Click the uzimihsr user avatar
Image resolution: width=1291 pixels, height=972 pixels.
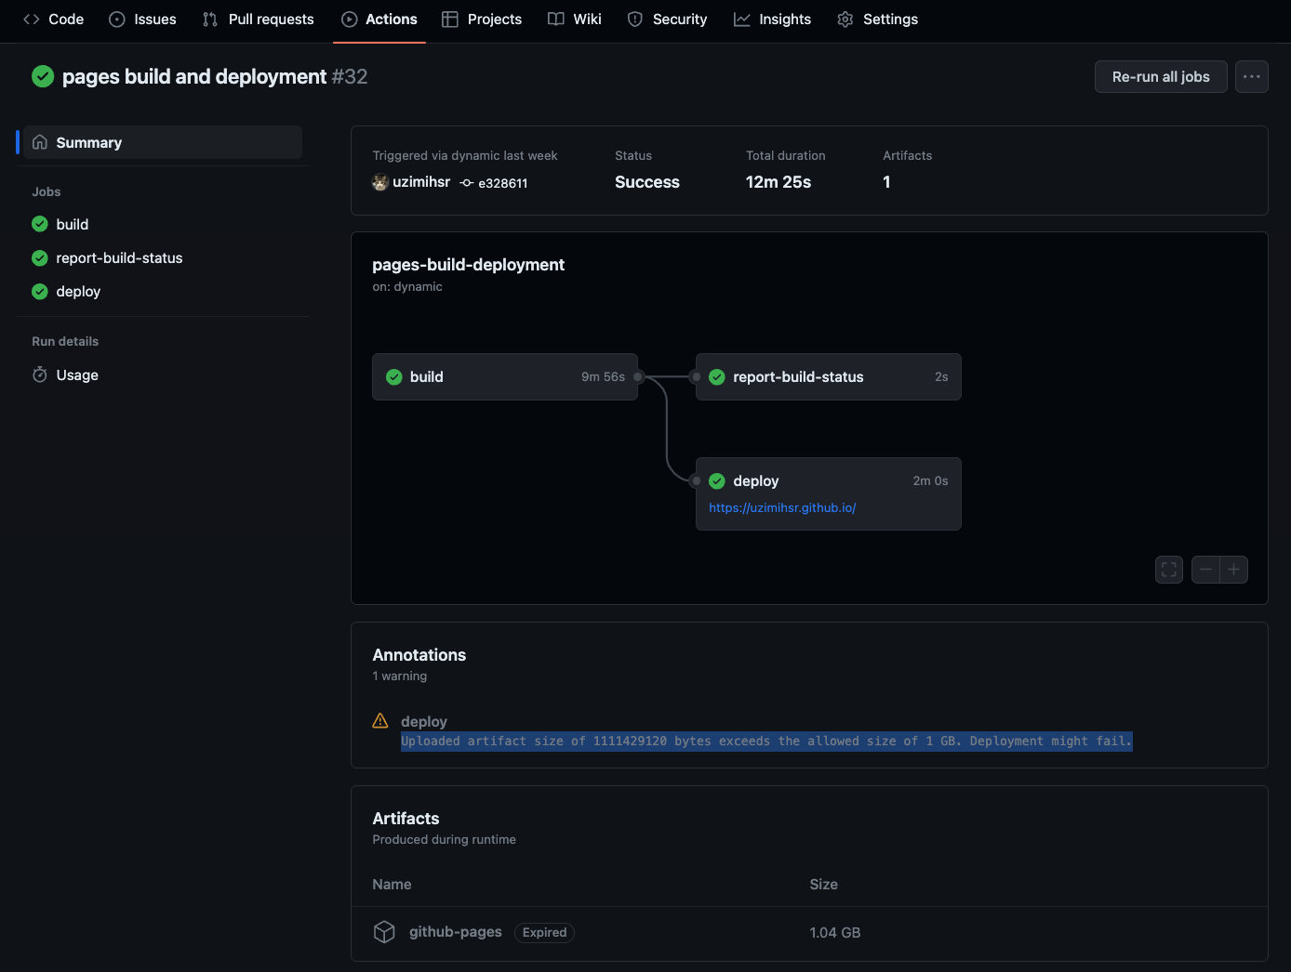pos(380,182)
